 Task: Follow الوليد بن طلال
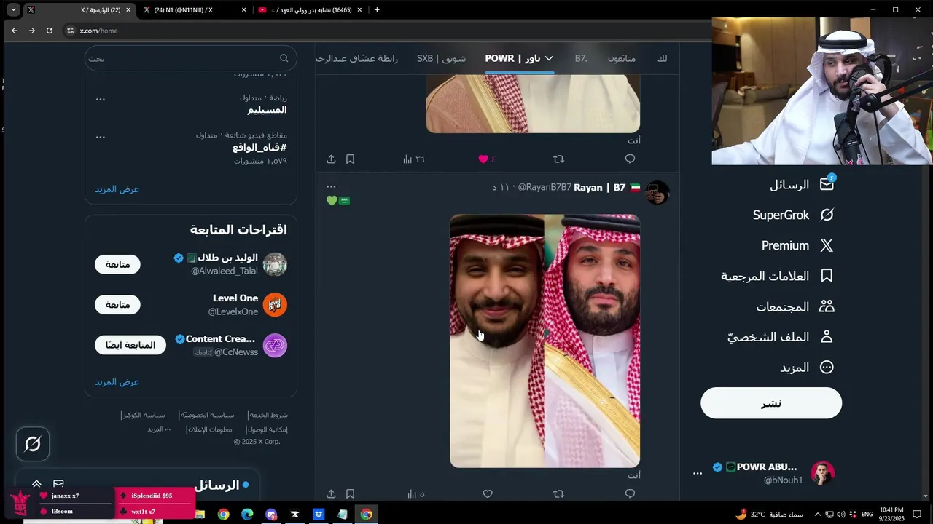coord(117,264)
